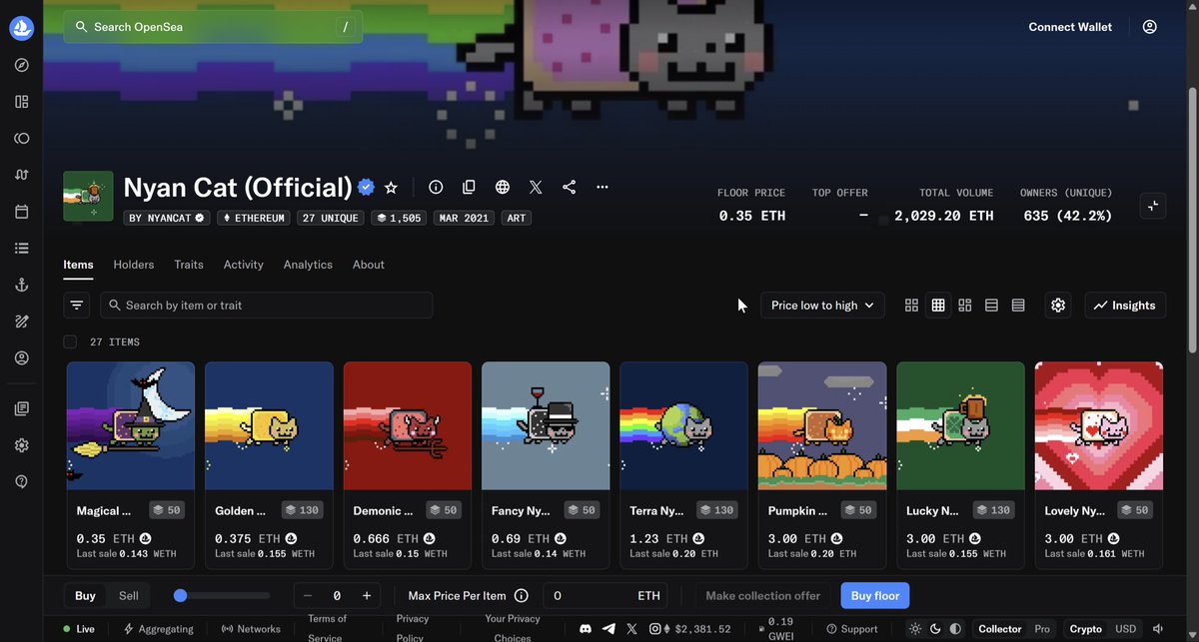Screen dimensions: 1199x642
Task: Decrease item quantity with minus button
Action: (308, 596)
